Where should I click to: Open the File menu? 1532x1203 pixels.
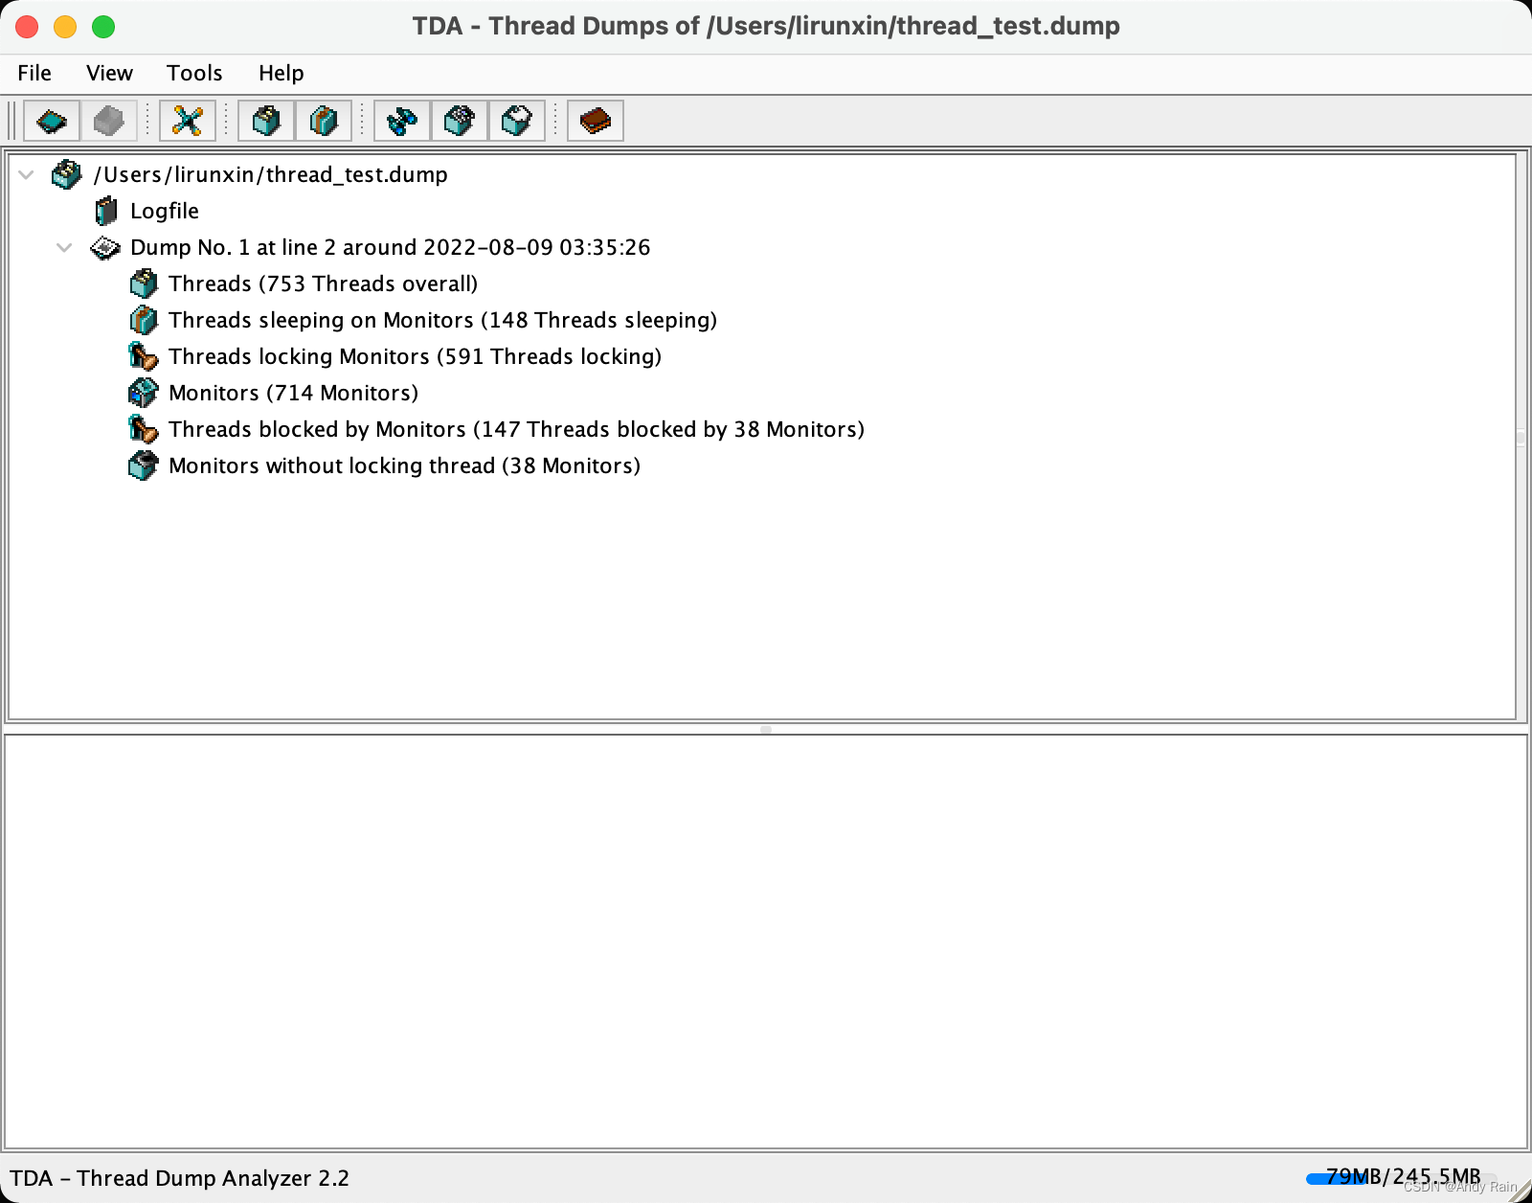[34, 73]
